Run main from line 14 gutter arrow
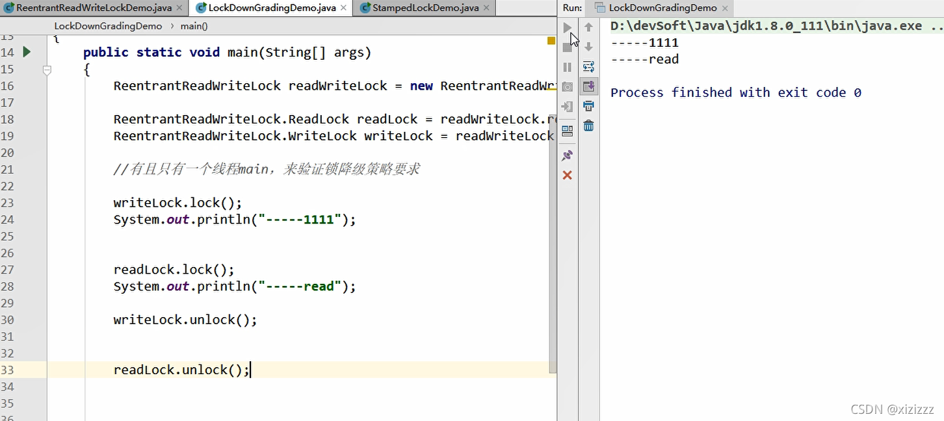The image size is (944, 421). (27, 52)
